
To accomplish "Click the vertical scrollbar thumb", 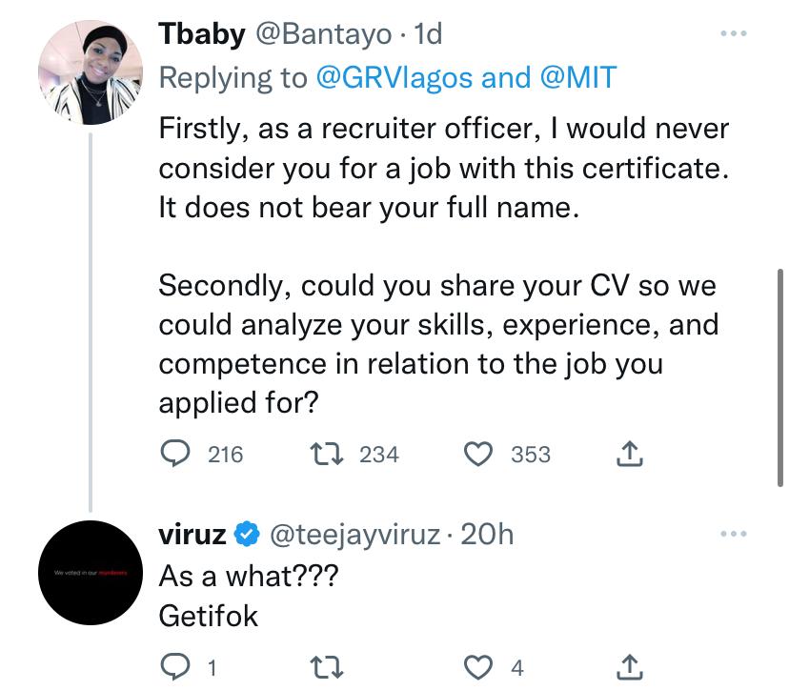I will (x=779, y=377).
